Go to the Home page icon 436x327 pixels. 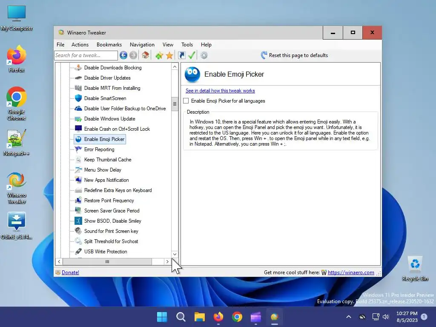click(146, 55)
